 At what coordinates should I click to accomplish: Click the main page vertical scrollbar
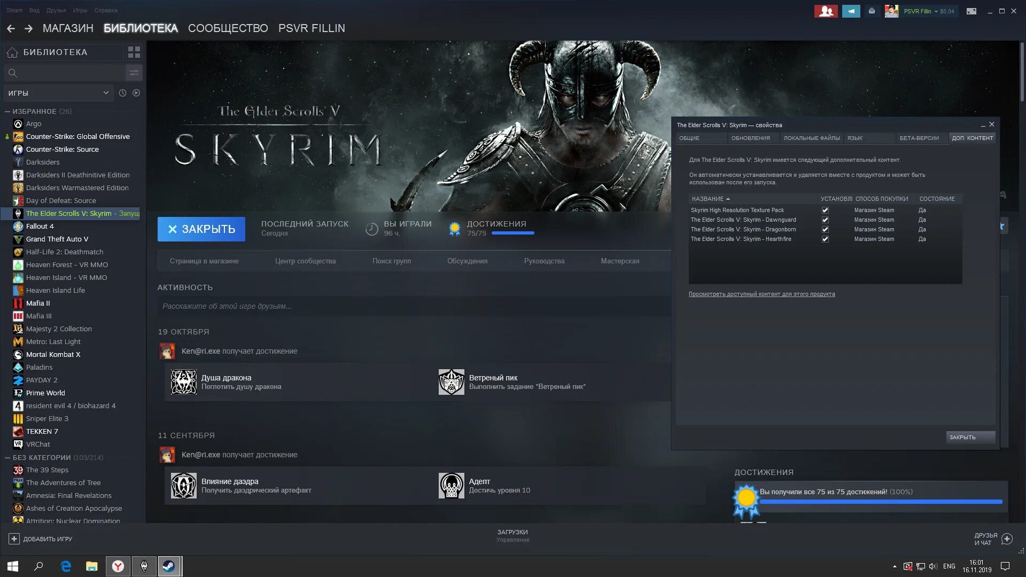click(x=1022, y=72)
